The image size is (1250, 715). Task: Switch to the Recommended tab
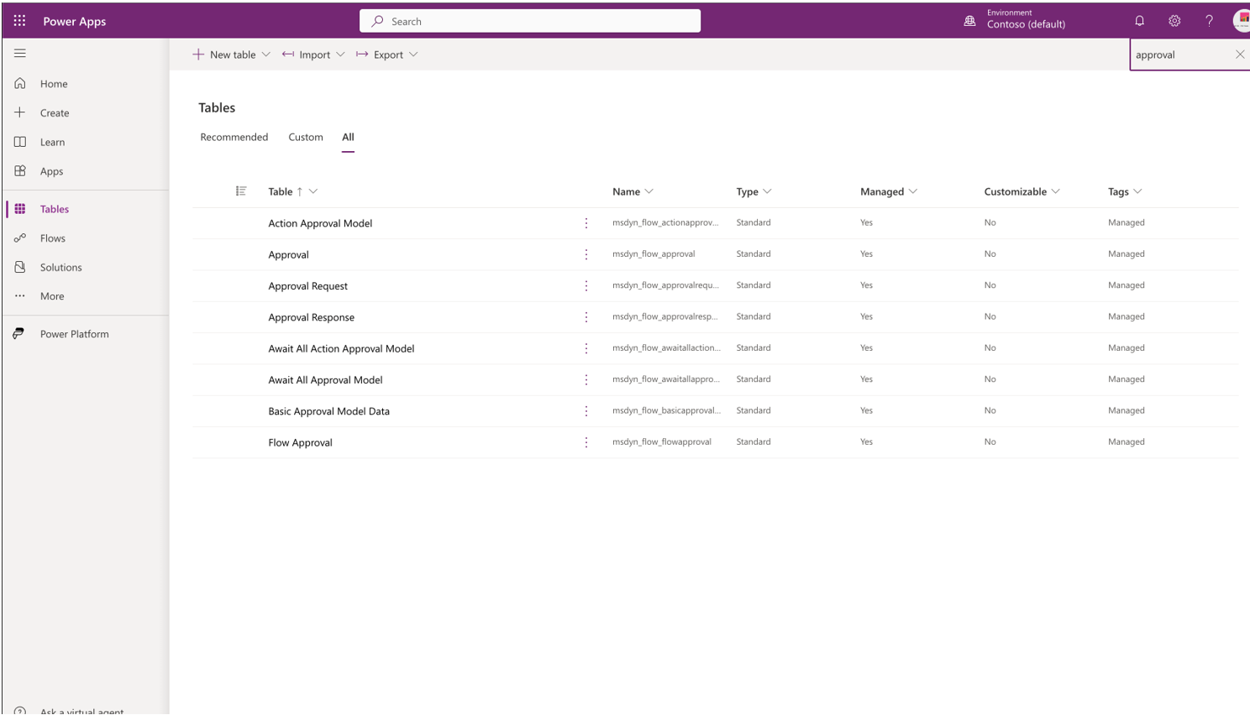coord(234,137)
